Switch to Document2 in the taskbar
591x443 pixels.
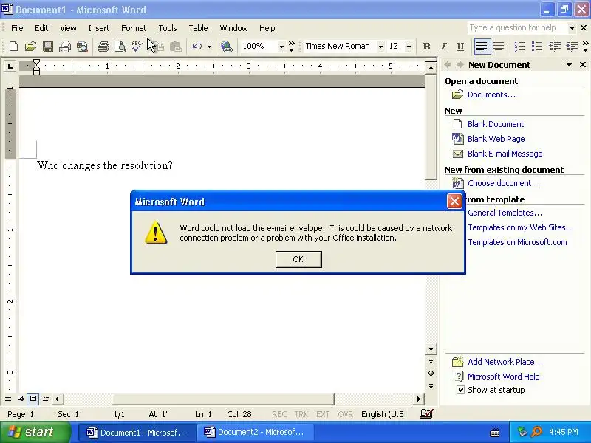point(253,432)
